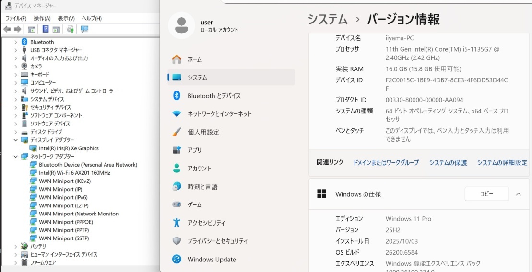The width and height of the screenshot is (532, 272).
Task: Click the home icon for ホーム in Settings
Action: pos(177,59)
